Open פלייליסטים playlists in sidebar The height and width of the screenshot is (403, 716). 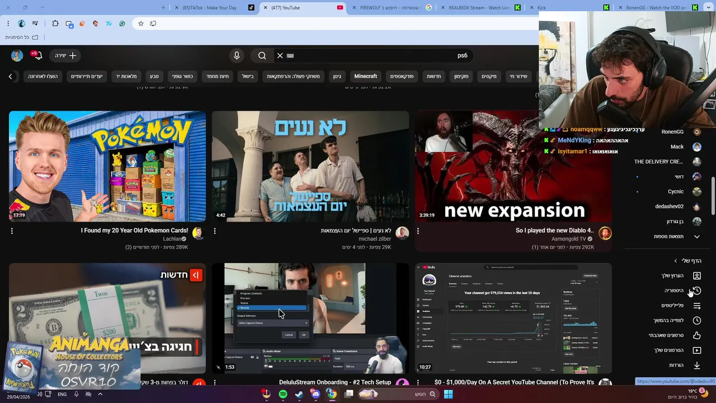[x=672, y=306]
